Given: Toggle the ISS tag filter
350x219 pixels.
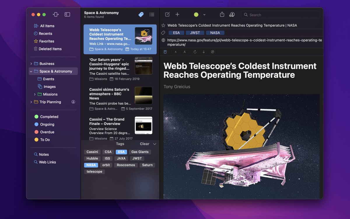Looking at the screenshot, I should coord(107,159).
